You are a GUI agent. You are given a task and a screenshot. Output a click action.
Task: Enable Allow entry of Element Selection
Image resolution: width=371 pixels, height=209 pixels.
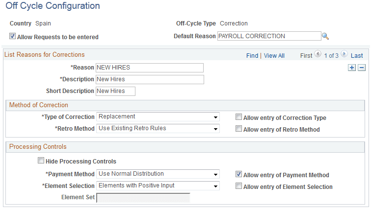[238, 186]
